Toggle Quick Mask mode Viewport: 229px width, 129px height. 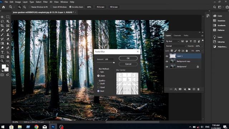[2, 75]
